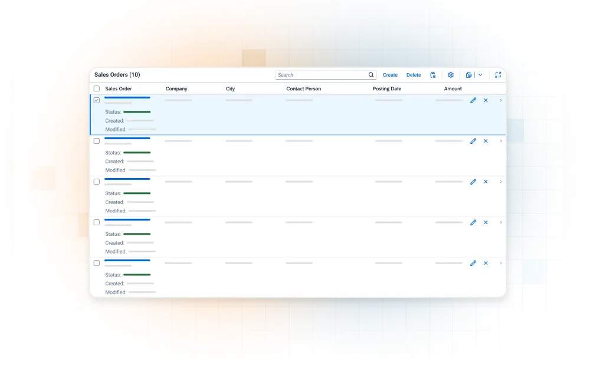This screenshot has height=365, width=590.
Task: Click the Create button
Action: 390,75
